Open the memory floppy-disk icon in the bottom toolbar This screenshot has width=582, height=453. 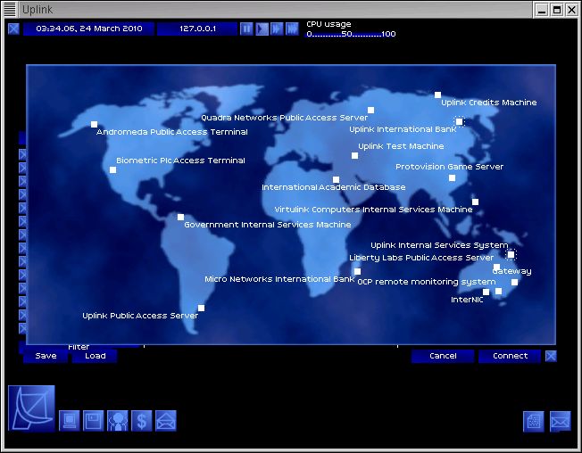(93, 421)
